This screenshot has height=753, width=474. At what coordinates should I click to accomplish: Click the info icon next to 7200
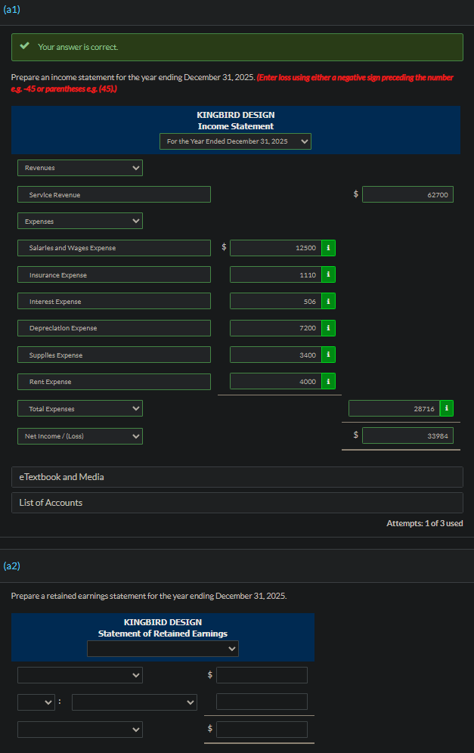click(x=328, y=328)
